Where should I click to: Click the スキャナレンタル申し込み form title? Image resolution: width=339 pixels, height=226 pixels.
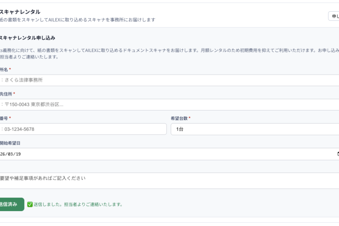[x=27, y=38]
